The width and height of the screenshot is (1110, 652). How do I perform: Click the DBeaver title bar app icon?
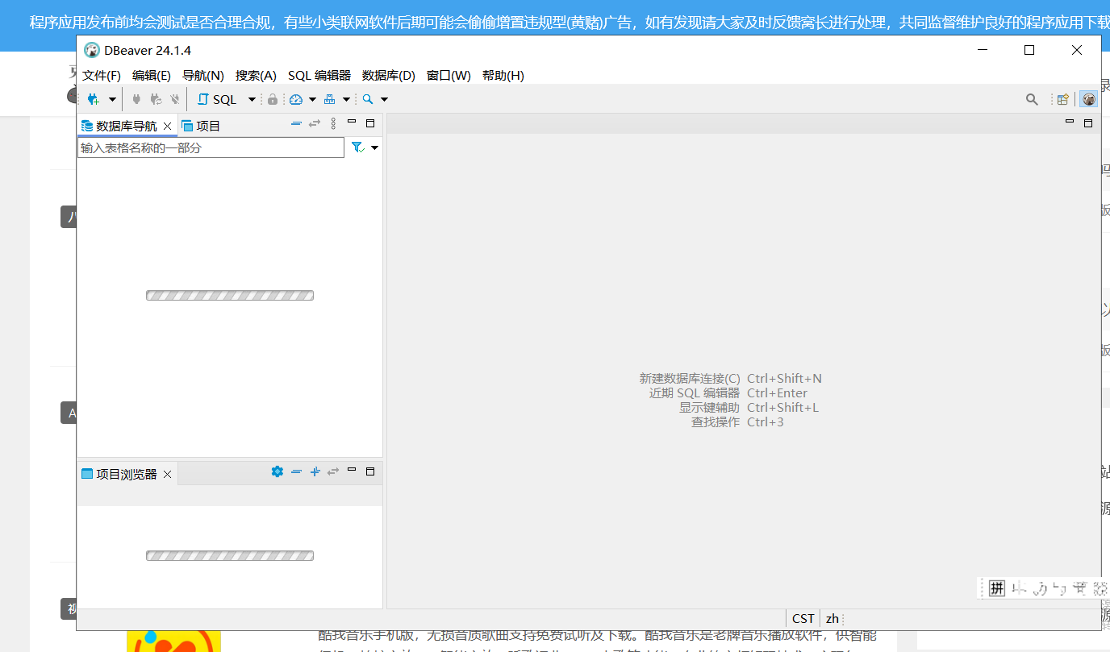click(x=92, y=50)
